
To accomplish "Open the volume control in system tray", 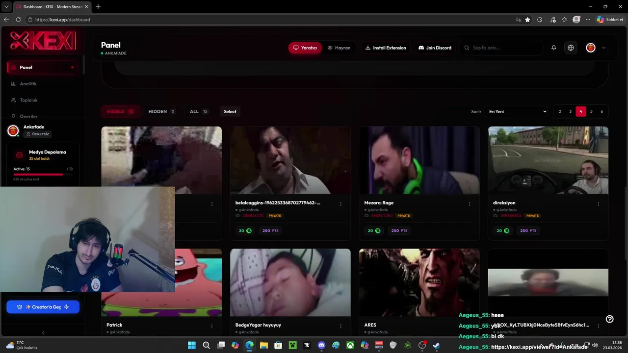I will tap(595, 345).
